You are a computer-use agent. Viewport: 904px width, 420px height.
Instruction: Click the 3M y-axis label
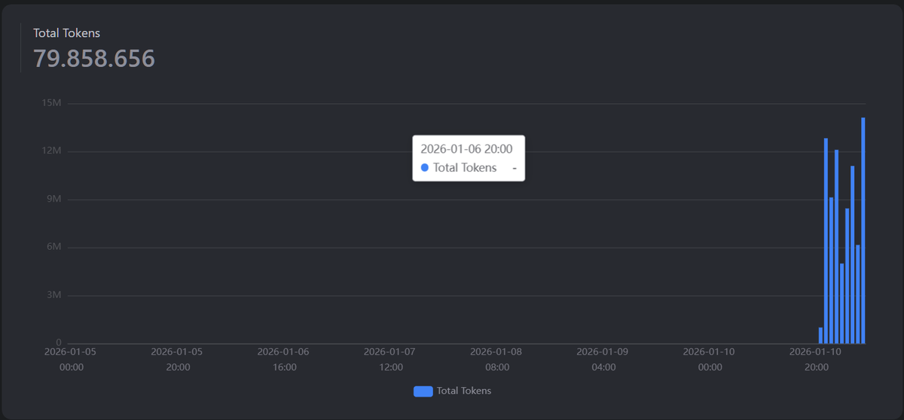pos(54,296)
